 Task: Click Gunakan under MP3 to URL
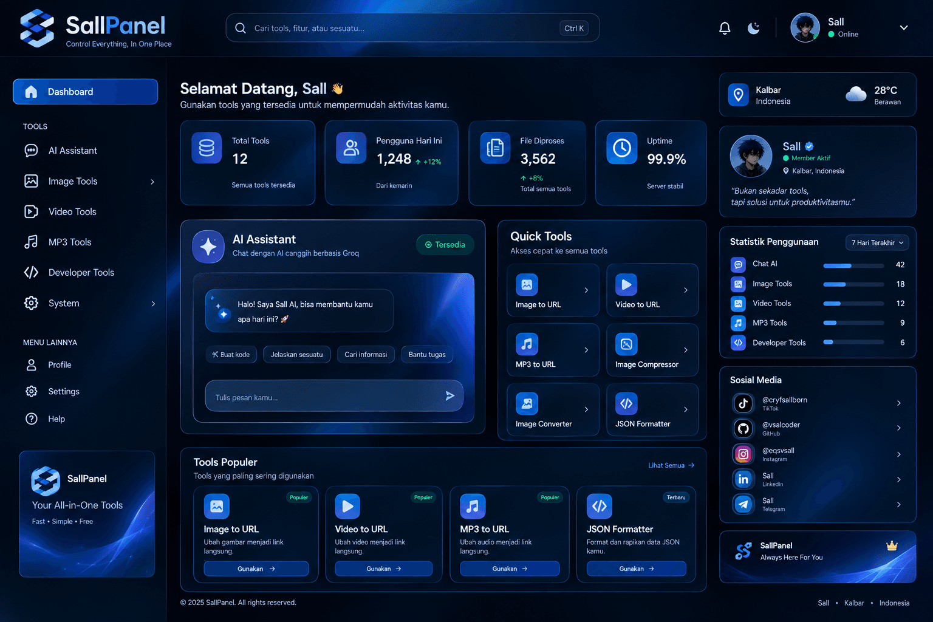pyautogui.click(x=510, y=569)
